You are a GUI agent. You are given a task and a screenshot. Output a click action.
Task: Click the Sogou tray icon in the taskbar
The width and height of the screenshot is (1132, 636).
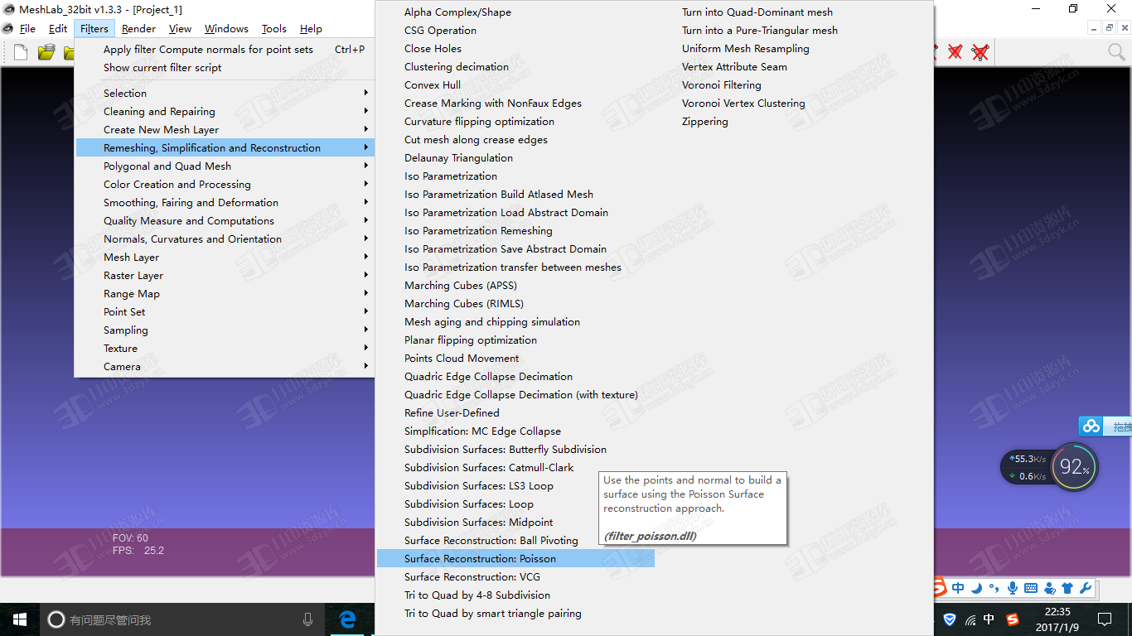(x=1013, y=619)
